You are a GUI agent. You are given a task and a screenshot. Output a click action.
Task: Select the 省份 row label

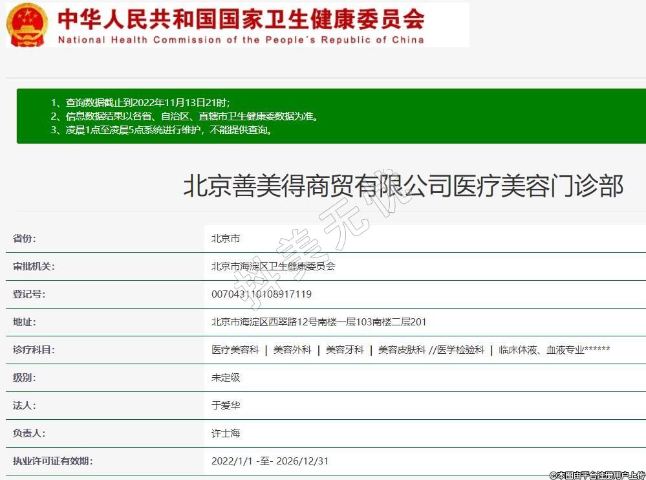(25, 238)
